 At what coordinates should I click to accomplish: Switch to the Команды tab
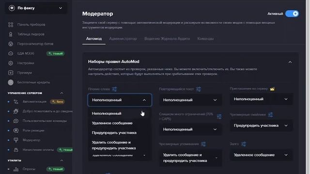tap(205, 39)
